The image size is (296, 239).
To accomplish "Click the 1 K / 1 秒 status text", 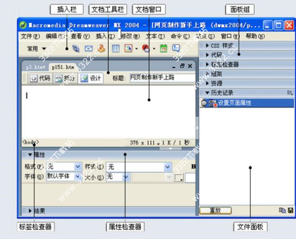I will [176, 143].
